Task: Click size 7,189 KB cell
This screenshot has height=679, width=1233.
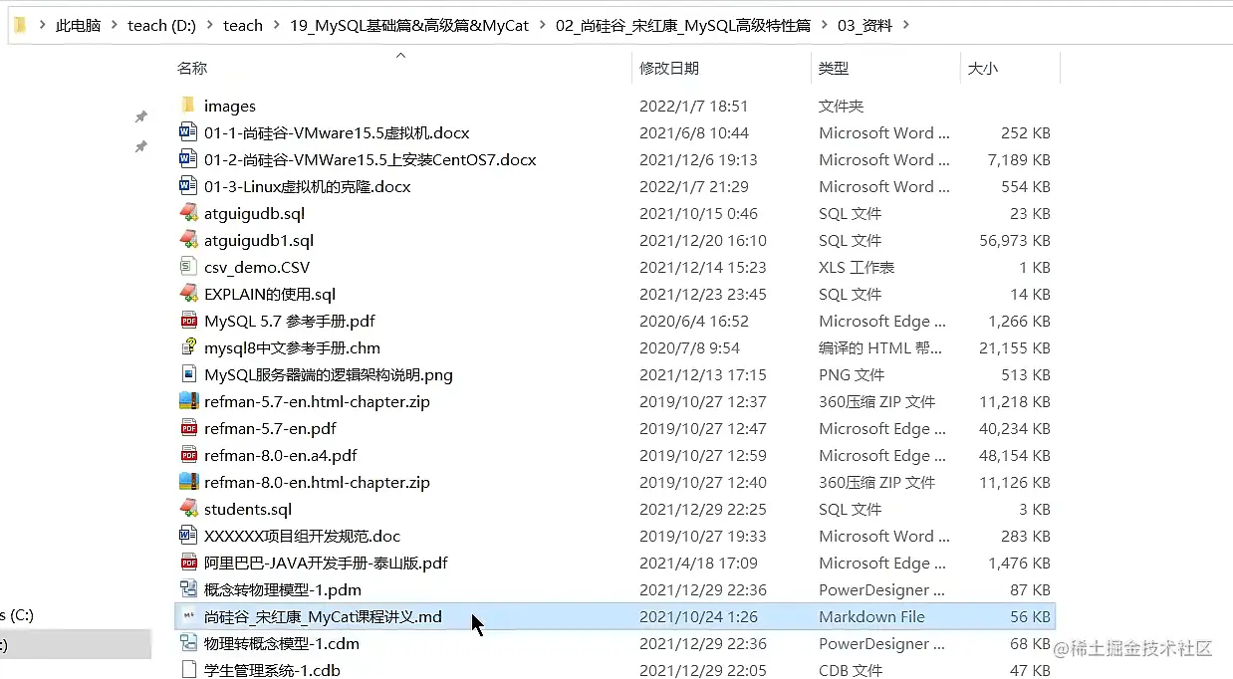Action: (1019, 159)
